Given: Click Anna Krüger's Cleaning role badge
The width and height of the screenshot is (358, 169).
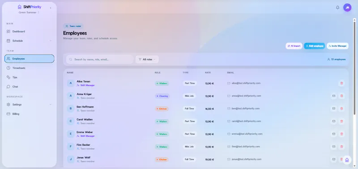Looking at the screenshot, I should 162,96.
